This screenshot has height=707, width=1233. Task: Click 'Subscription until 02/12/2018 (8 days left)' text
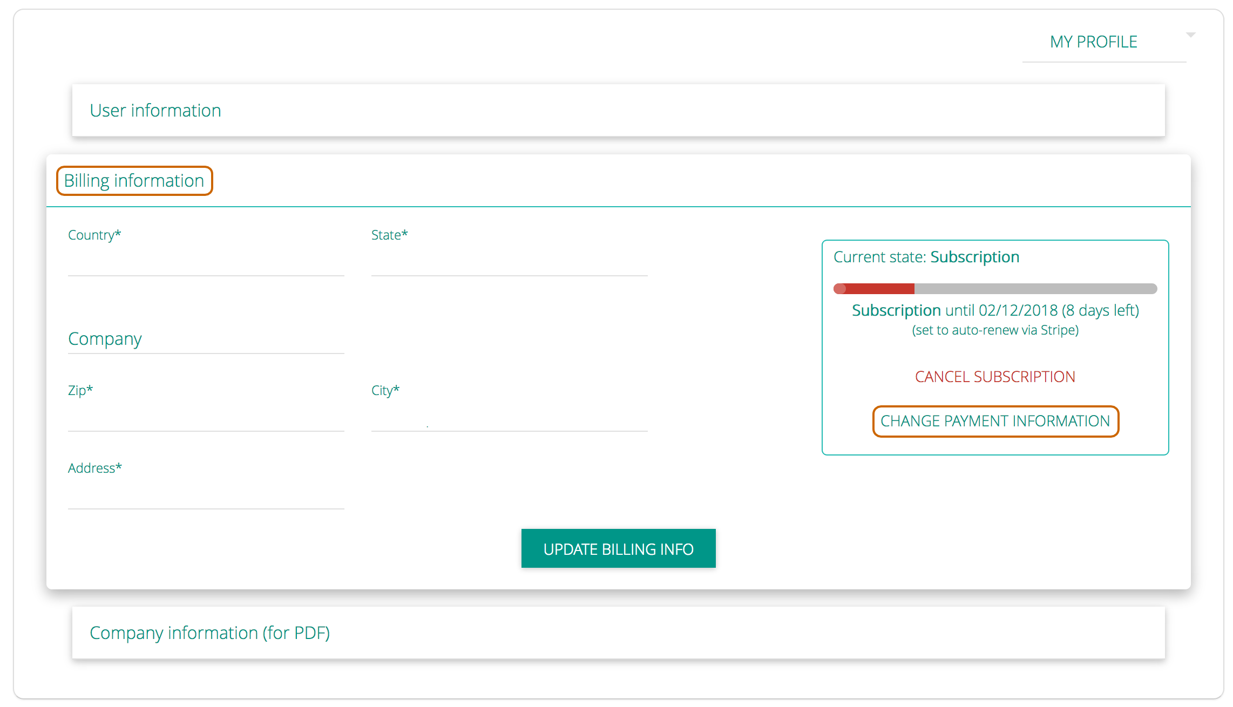tap(995, 310)
